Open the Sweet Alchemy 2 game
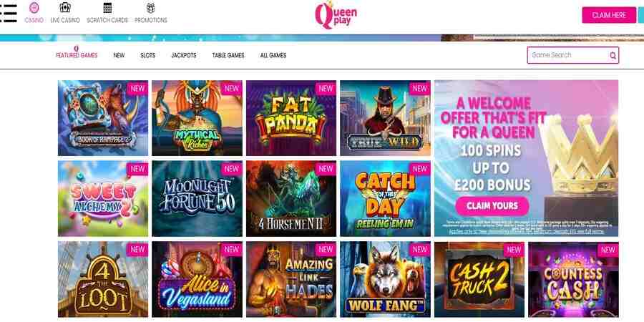 (x=103, y=198)
